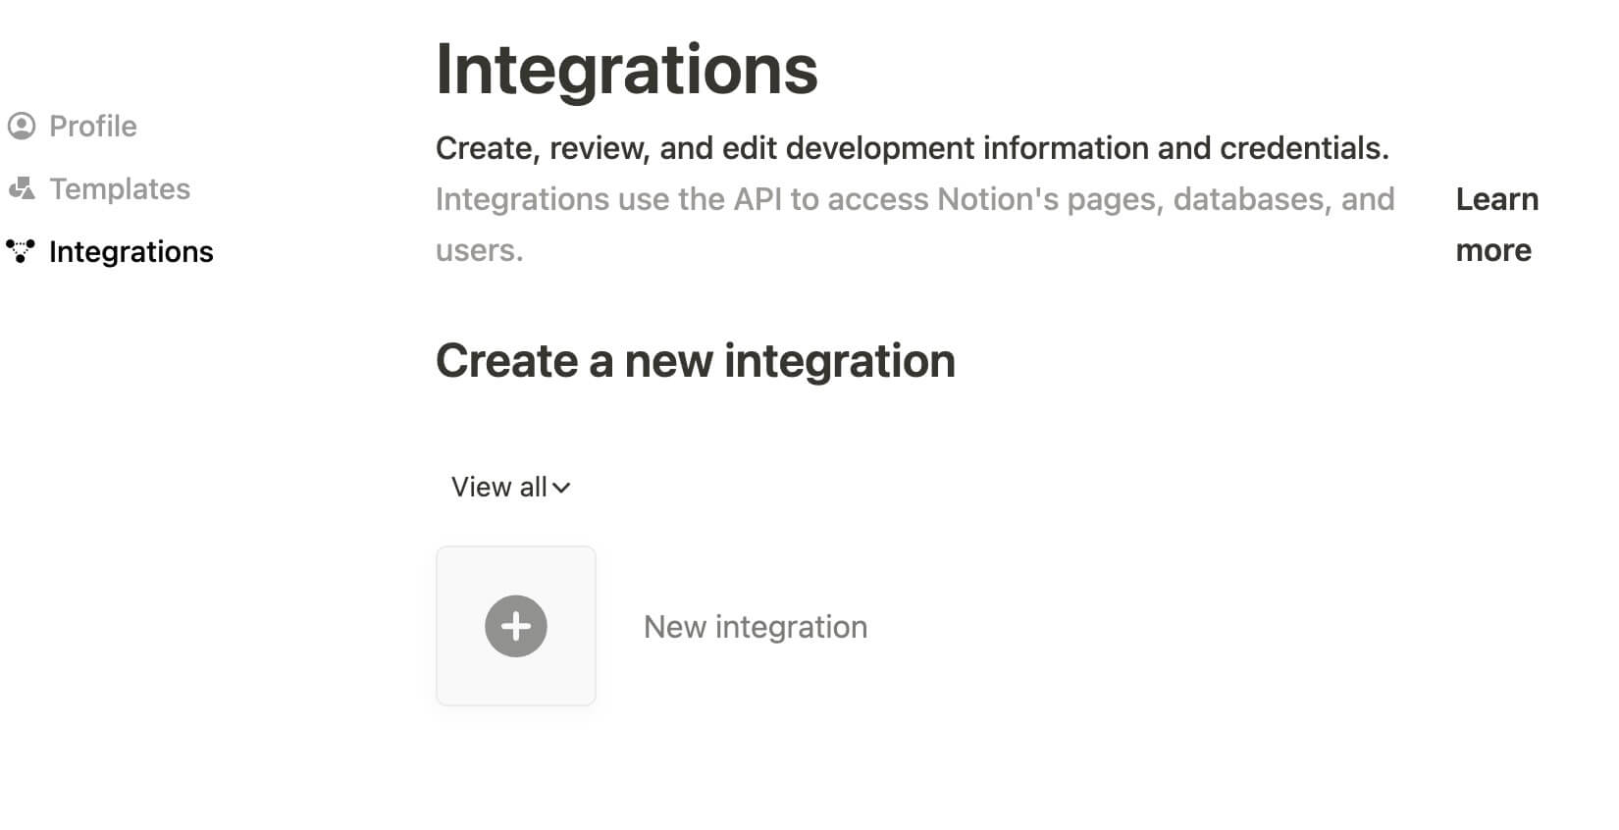Click the gray plus circle icon
Viewport: 1619px width, 830px height.
[515, 626]
